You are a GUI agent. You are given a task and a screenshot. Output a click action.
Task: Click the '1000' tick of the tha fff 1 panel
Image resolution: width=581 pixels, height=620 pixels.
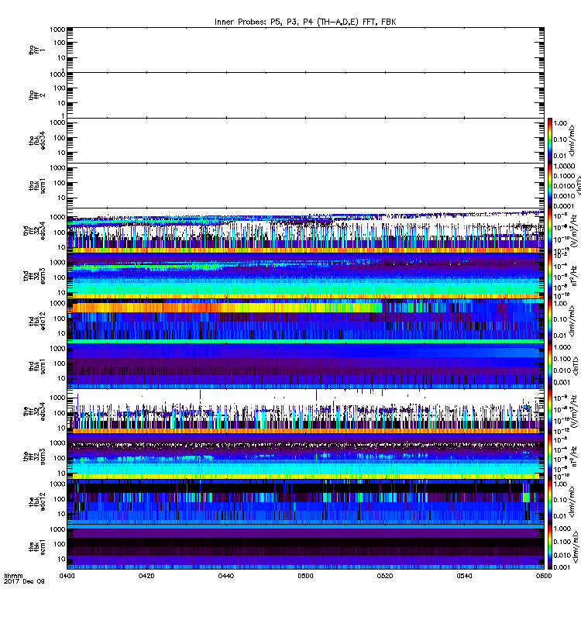pos(57,29)
